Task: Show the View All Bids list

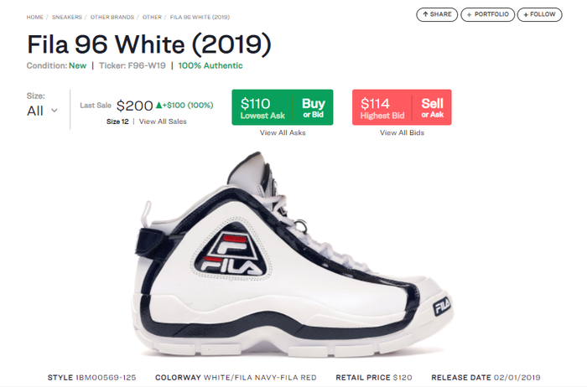Action: [402, 132]
